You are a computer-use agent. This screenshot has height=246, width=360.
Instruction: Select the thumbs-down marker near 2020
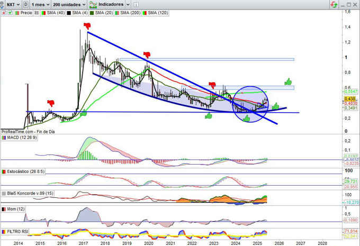click(x=147, y=55)
